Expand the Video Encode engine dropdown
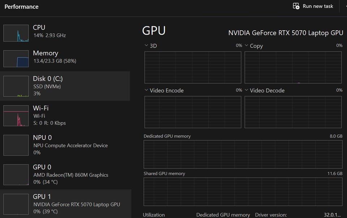The width and height of the screenshot is (347, 218). [x=146, y=90]
